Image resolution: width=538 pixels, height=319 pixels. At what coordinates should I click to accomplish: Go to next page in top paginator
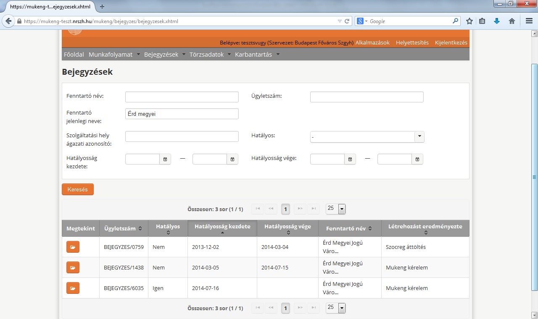tap(300, 209)
